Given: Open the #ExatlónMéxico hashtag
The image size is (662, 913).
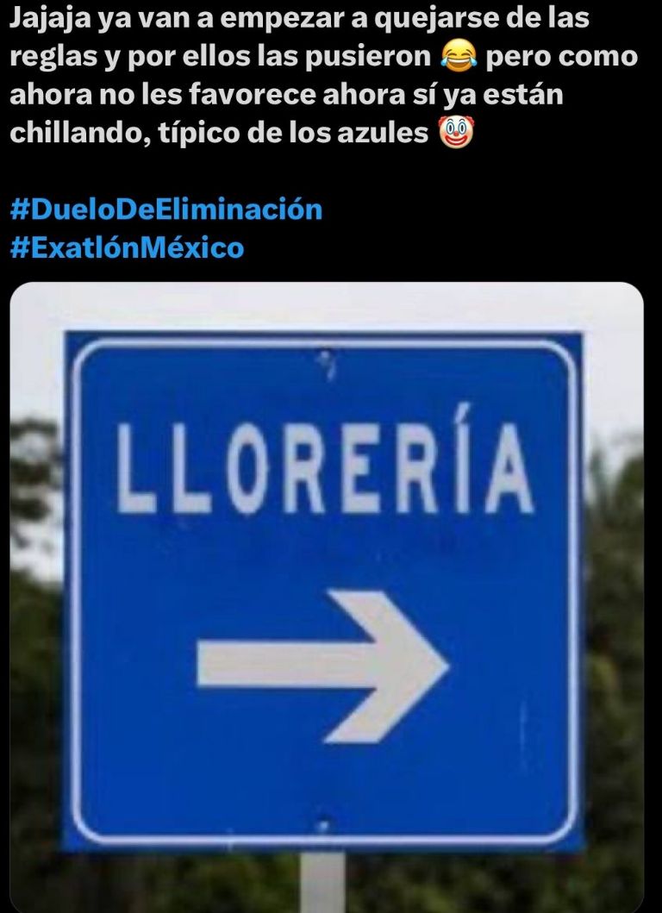Looking at the screenshot, I should (x=127, y=247).
